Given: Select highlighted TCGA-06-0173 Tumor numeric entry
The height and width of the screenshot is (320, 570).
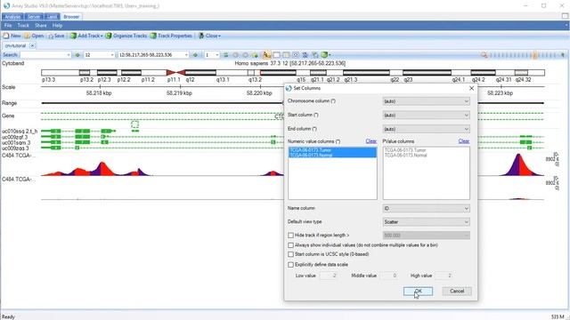Looking at the screenshot, I should (332, 150).
